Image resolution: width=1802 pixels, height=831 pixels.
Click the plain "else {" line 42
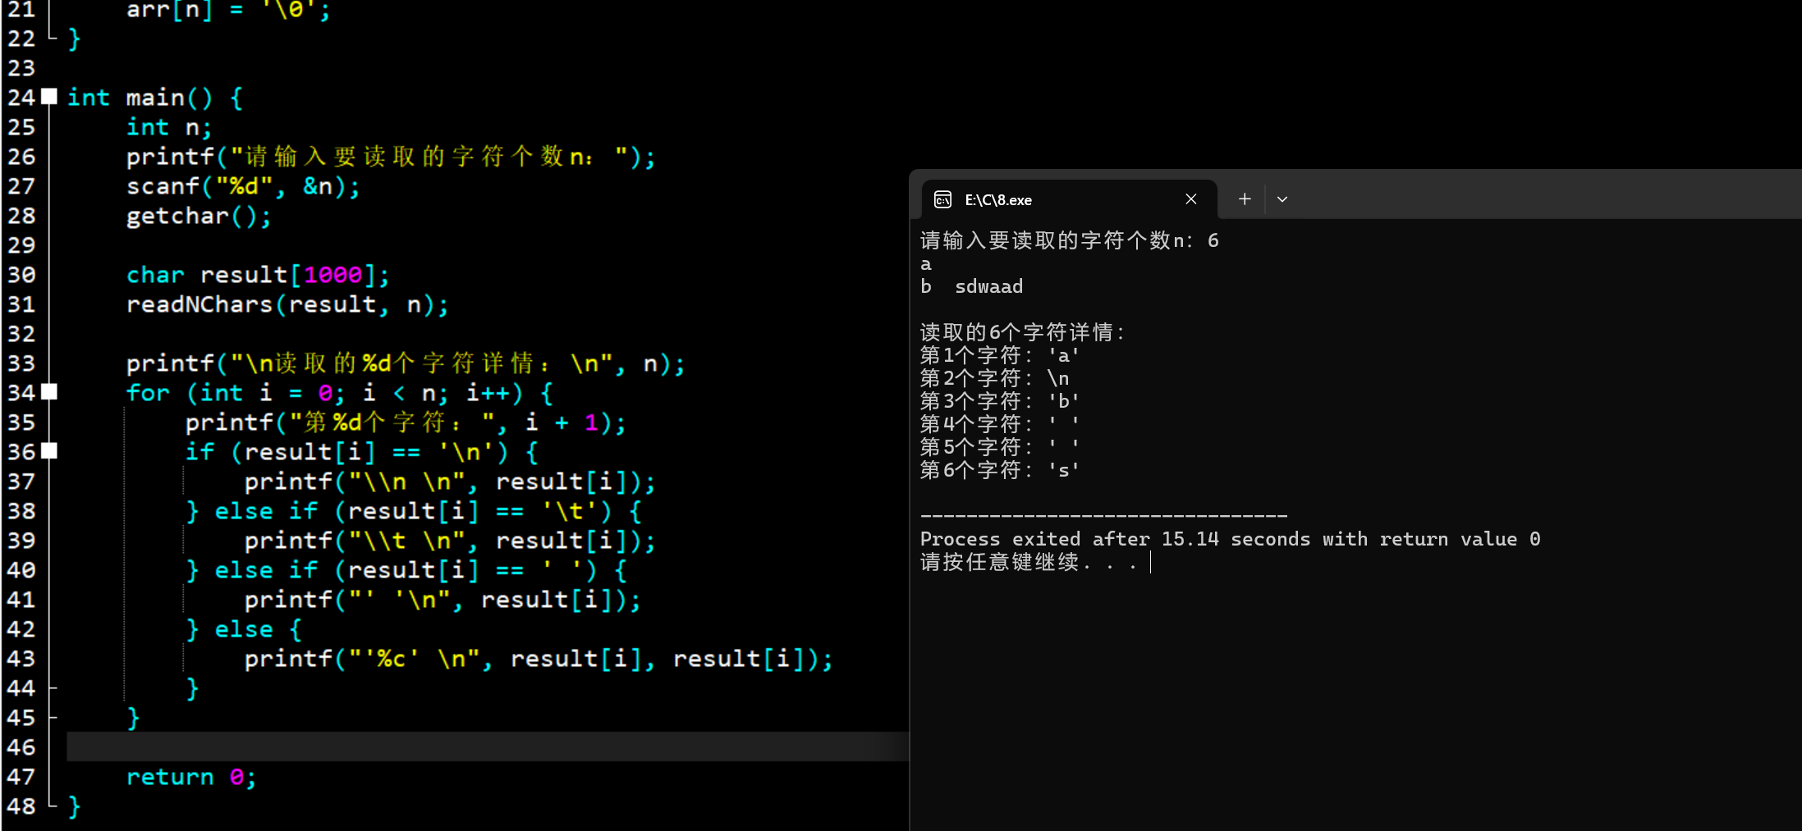[244, 629]
